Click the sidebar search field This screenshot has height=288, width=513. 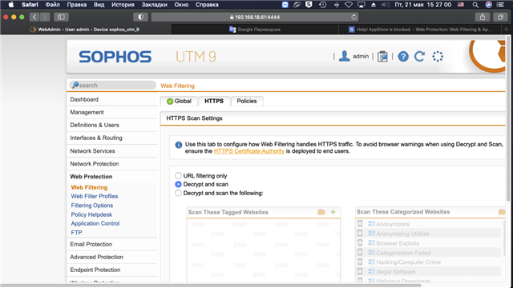coord(112,86)
